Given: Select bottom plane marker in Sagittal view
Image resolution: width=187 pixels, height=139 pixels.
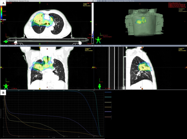Looking at the screenshot, I should pos(142,89).
